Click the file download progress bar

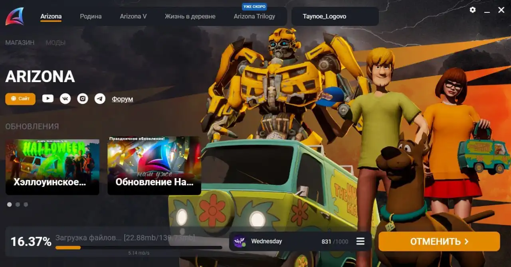(x=139, y=247)
